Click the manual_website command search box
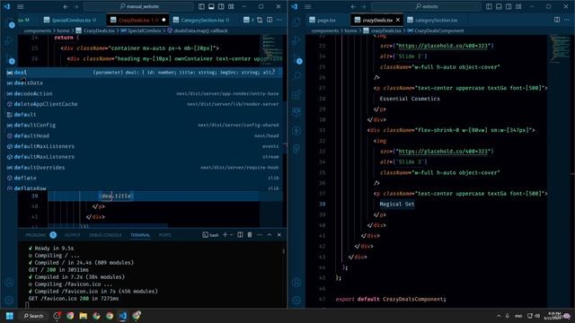Viewport: 575px width, 323px height. click(x=138, y=6)
